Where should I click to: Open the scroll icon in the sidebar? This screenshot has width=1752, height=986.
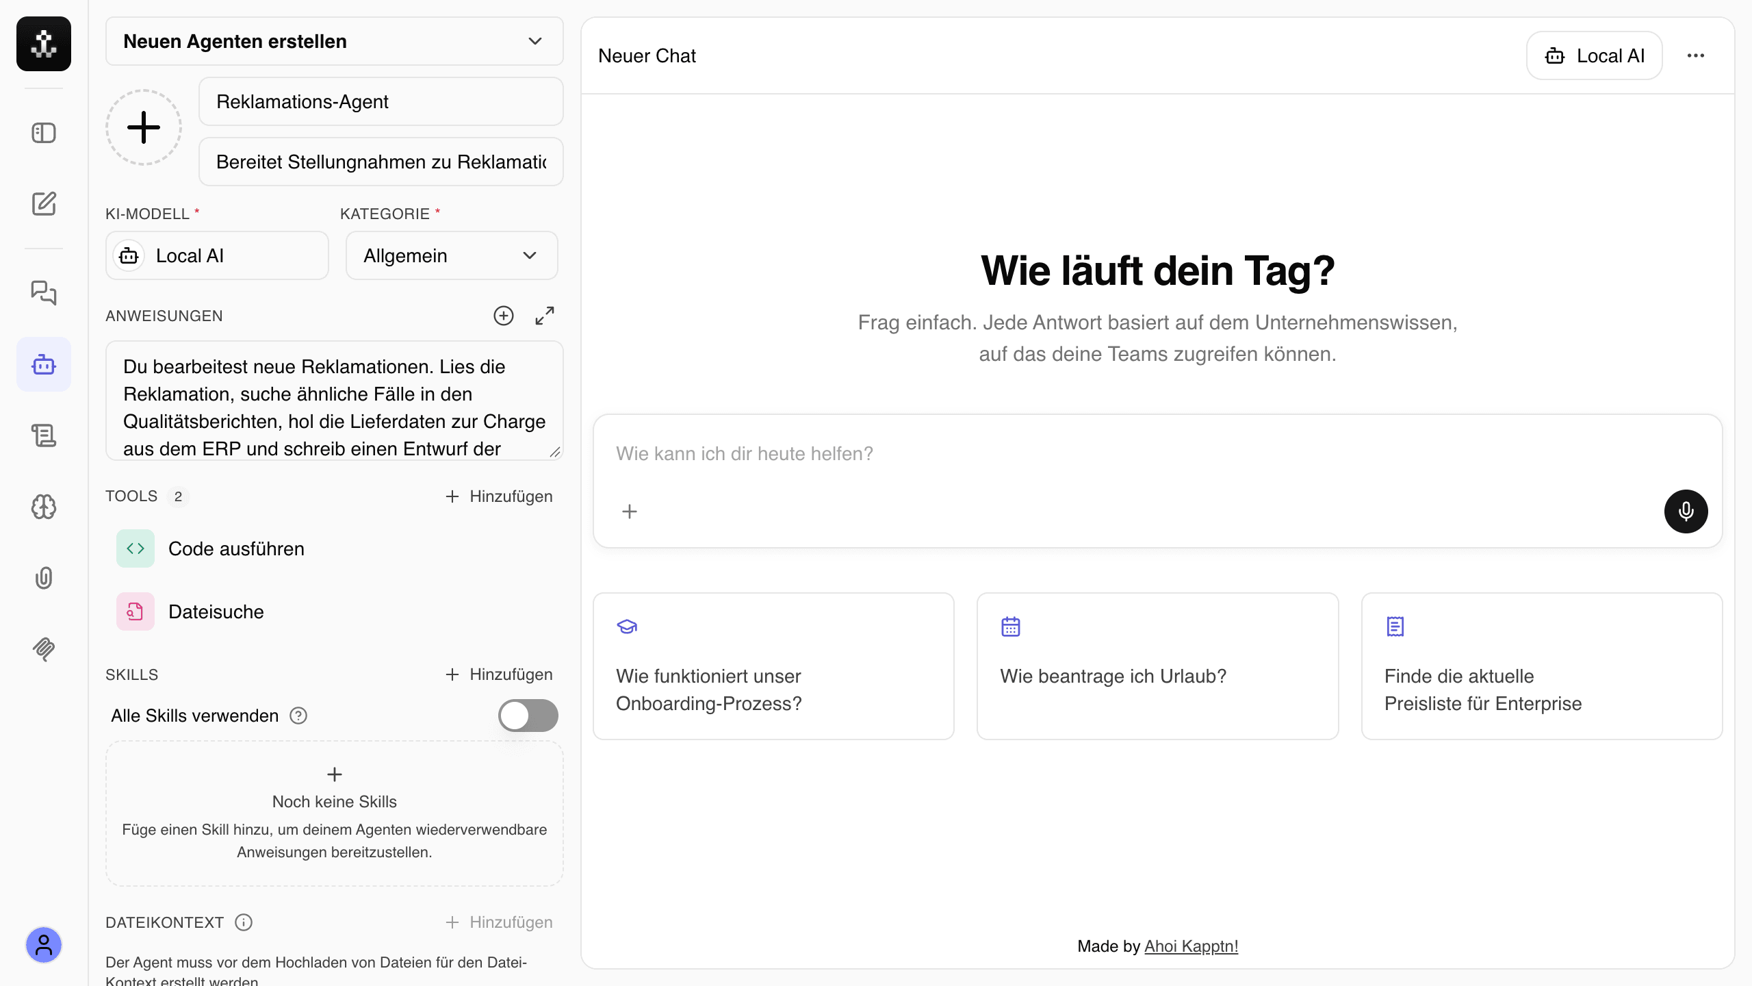click(x=44, y=435)
